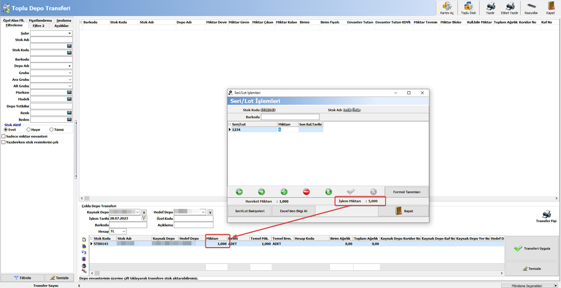Screen dimensions: 561x288
Task: Open the Toplu Stok toolbar item
Action: pos(468,8)
